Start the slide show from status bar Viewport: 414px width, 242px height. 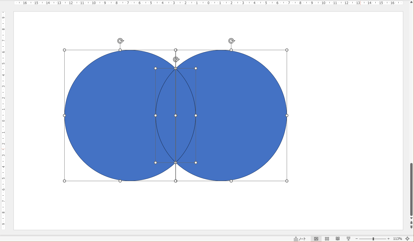click(x=348, y=239)
